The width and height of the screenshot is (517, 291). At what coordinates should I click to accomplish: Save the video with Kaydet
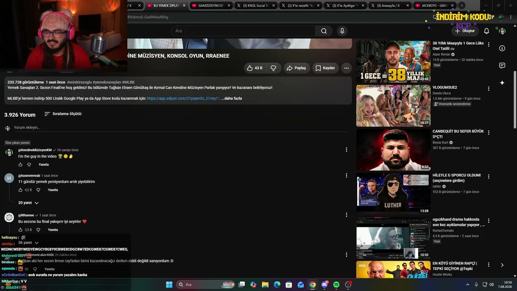click(x=325, y=68)
